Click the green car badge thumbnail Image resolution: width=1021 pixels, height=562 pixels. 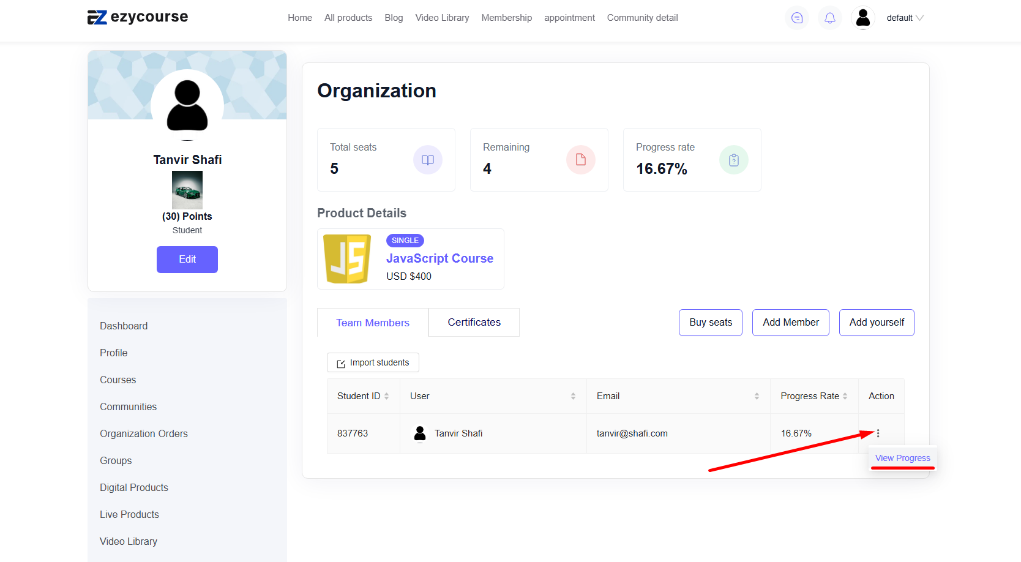tap(187, 190)
